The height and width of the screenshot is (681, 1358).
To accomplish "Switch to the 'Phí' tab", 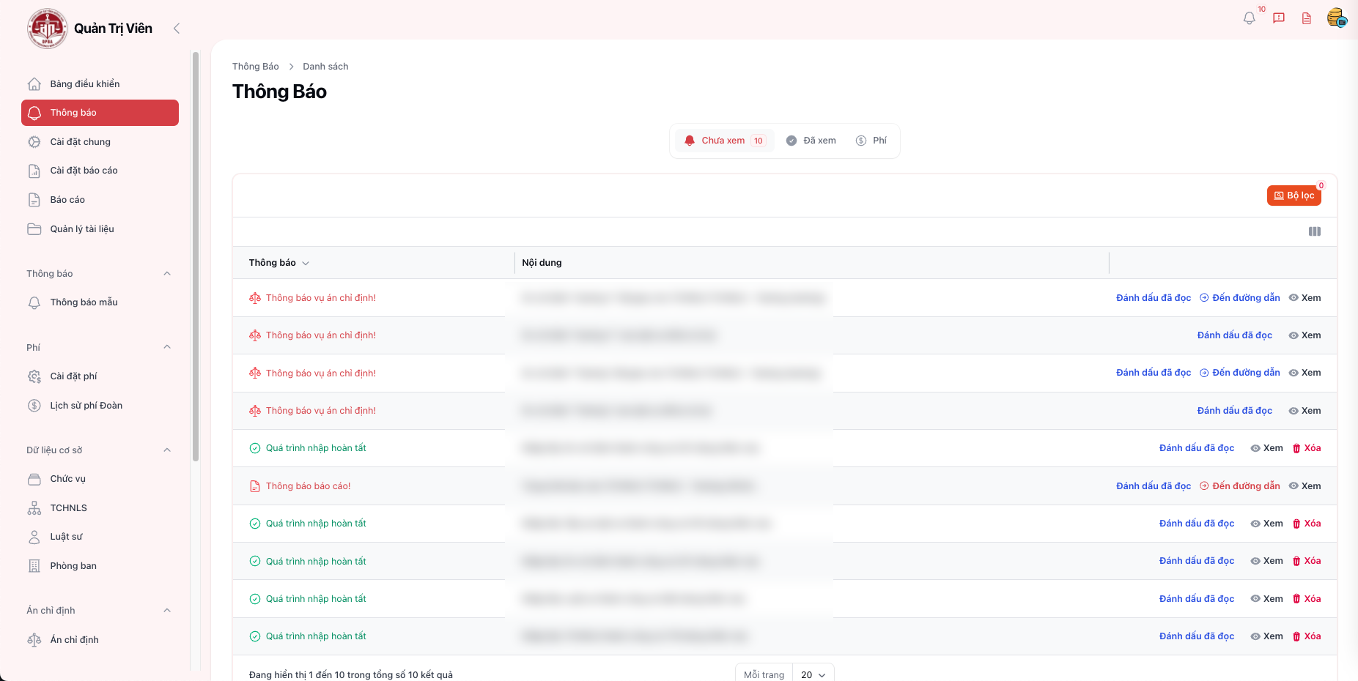I will 871,141.
